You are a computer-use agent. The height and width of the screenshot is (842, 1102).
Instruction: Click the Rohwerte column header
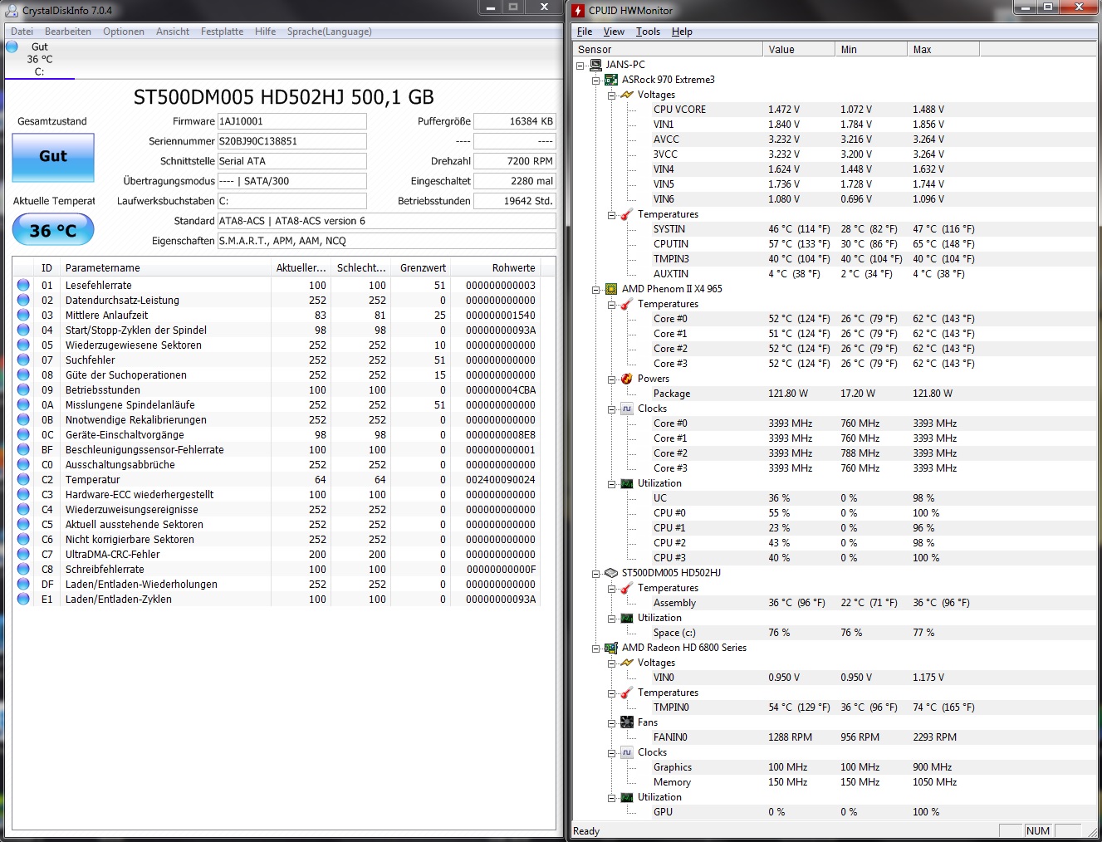pos(497,267)
